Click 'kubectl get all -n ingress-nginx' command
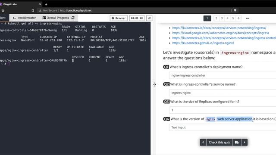Screen dimensions: 276x155 (35, 23)
